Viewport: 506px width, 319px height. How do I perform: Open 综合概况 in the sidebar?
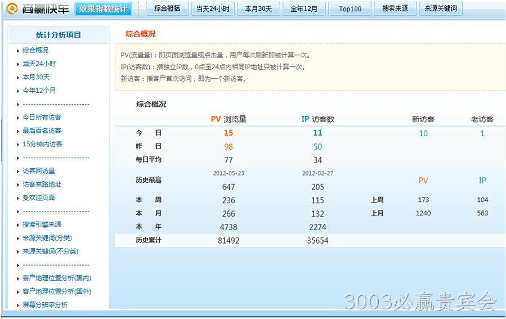(35, 50)
